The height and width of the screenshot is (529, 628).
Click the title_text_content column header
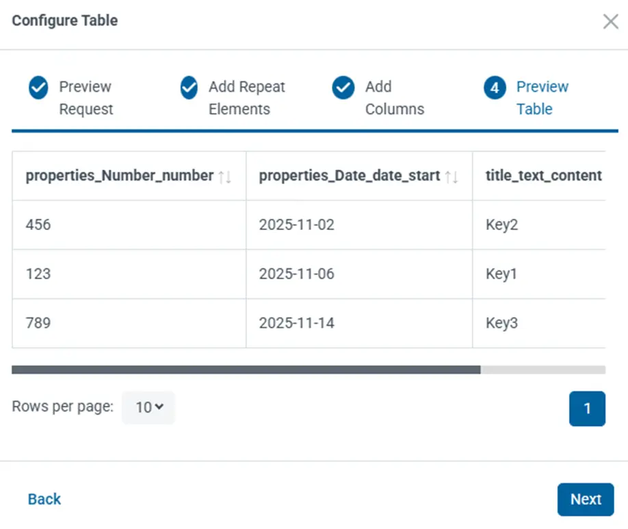coord(543,176)
